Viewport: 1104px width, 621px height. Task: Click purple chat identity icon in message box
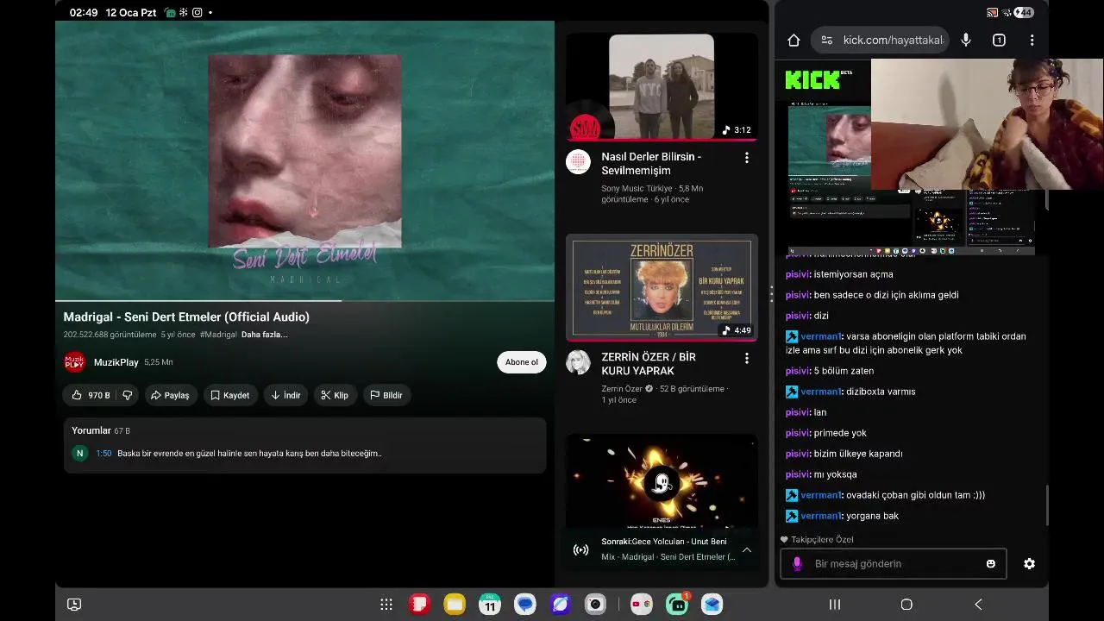tap(797, 563)
